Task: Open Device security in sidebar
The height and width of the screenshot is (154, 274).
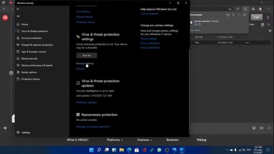Action: point(29,59)
